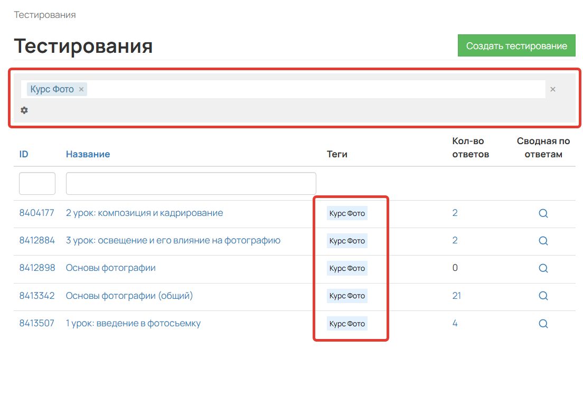Sort the table by ID column
583x396 pixels.
[x=23, y=154]
